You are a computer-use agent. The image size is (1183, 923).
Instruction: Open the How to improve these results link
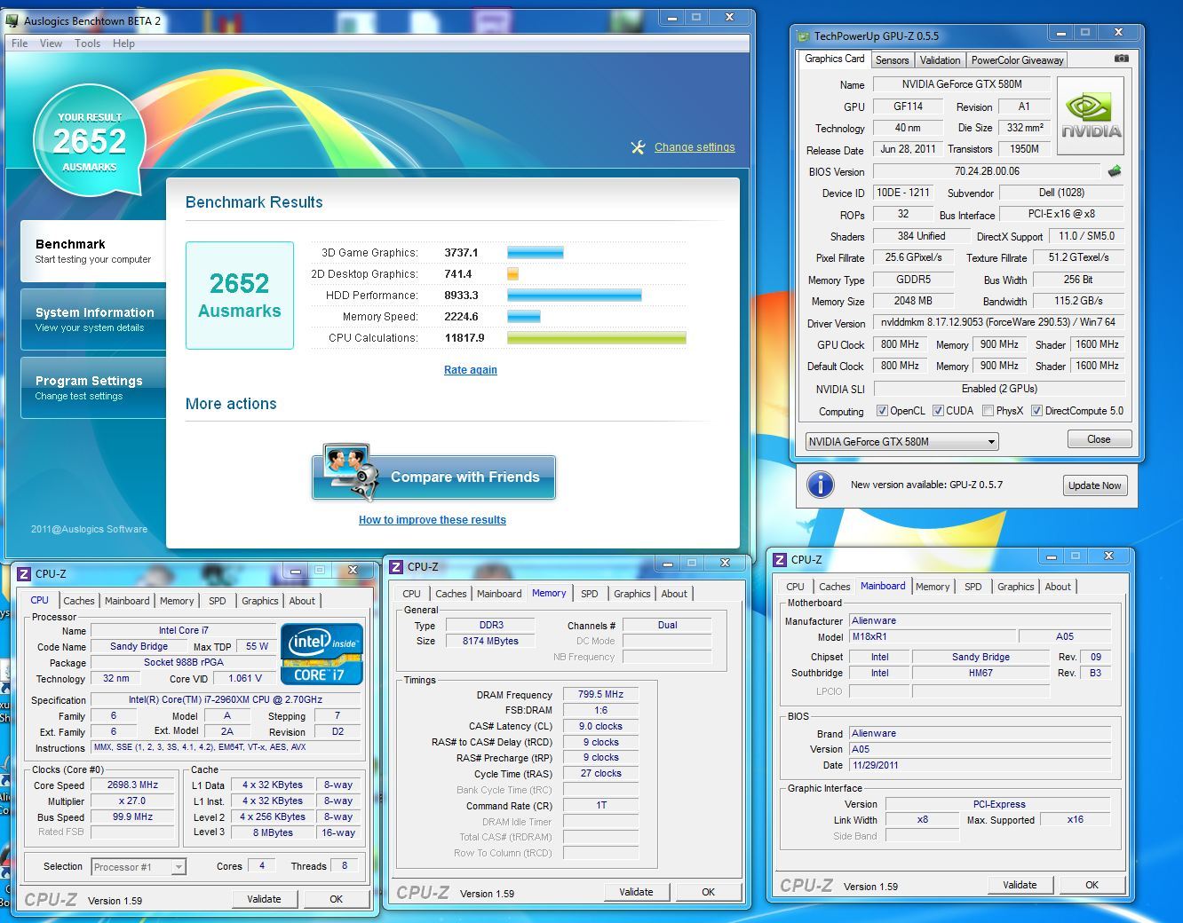click(433, 520)
